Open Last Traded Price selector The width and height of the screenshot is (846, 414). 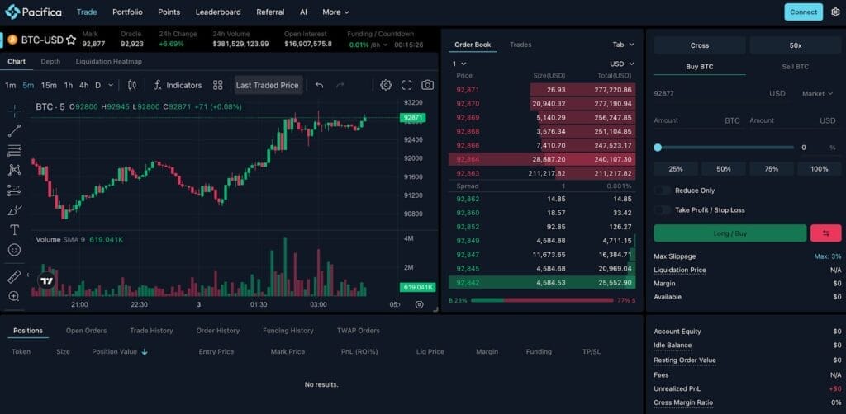pyautogui.click(x=267, y=85)
